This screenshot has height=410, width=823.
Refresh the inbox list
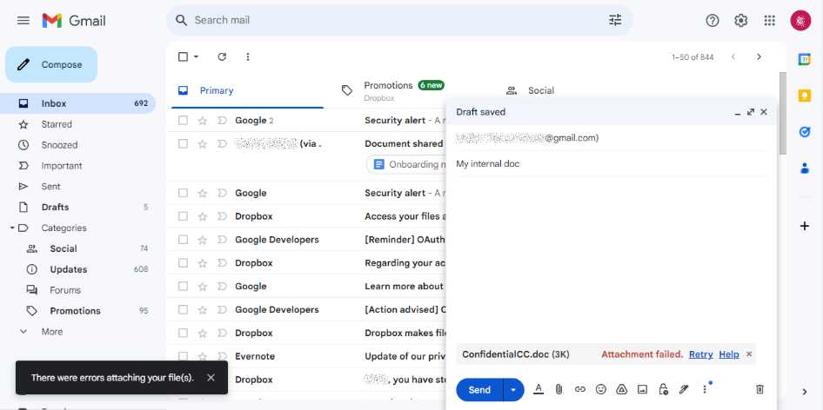(x=222, y=56)
